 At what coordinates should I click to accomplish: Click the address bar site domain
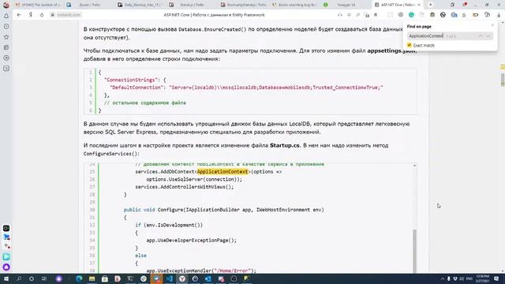[69, 15]
